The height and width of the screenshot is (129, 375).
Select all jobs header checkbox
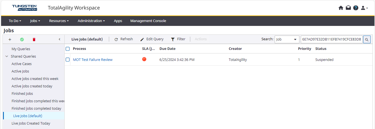pyautogui.click(x=68, y=49)
